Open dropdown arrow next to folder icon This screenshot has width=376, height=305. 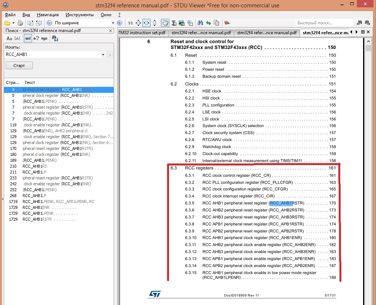pyautogui.click(x=13, y=23)
